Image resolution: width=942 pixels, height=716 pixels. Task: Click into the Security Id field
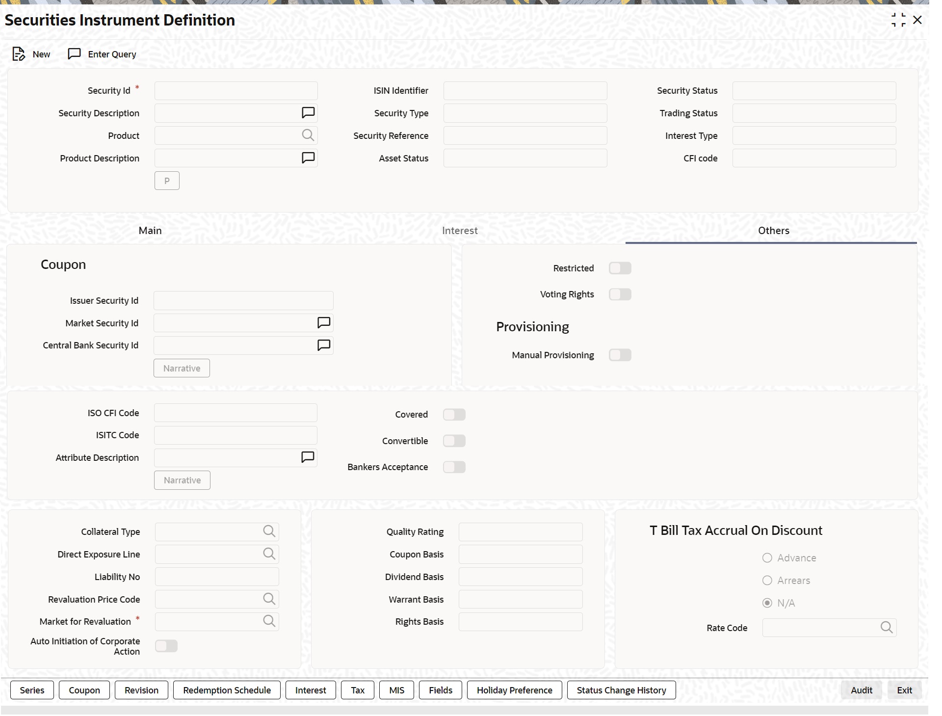coord(236,91)
